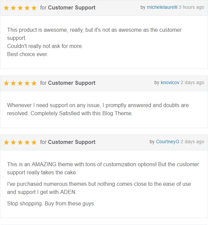The image size is (208, 225).
Task: Open knovicov's user profile link
Action: (x=170, y=82)
